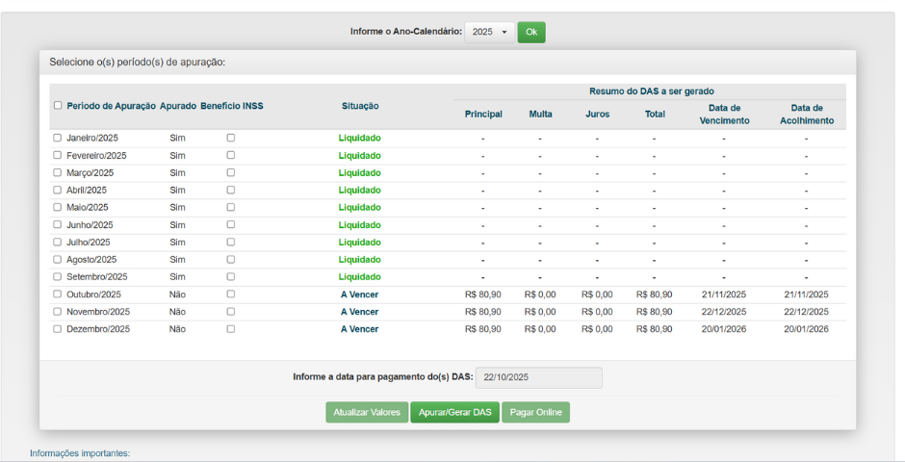
Task: Check Benefício INSS box for Março/2025
Action: pos(230,173)
